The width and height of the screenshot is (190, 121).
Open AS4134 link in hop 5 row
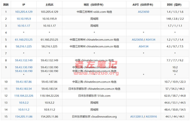tap(151, 40)
